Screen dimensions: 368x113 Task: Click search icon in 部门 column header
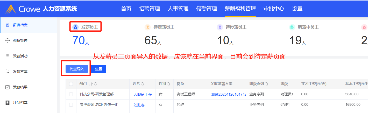pos(96,84)
